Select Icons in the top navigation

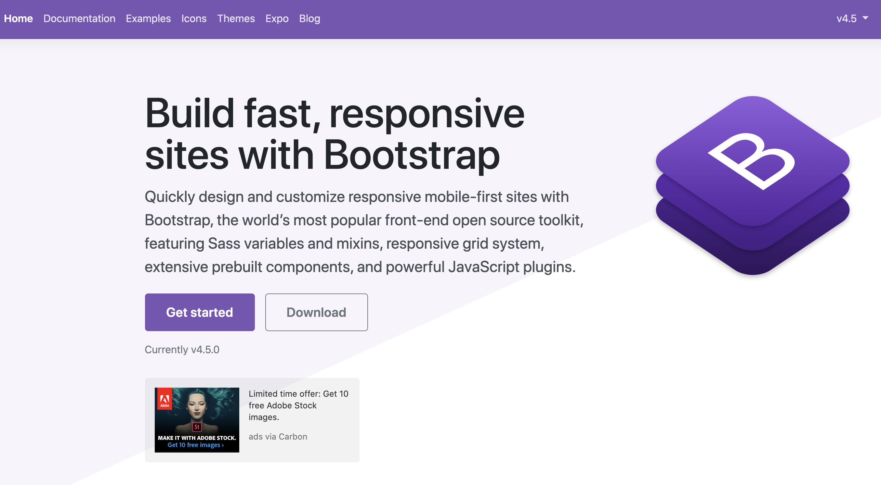pyautogui.click(x=193, y=19)
